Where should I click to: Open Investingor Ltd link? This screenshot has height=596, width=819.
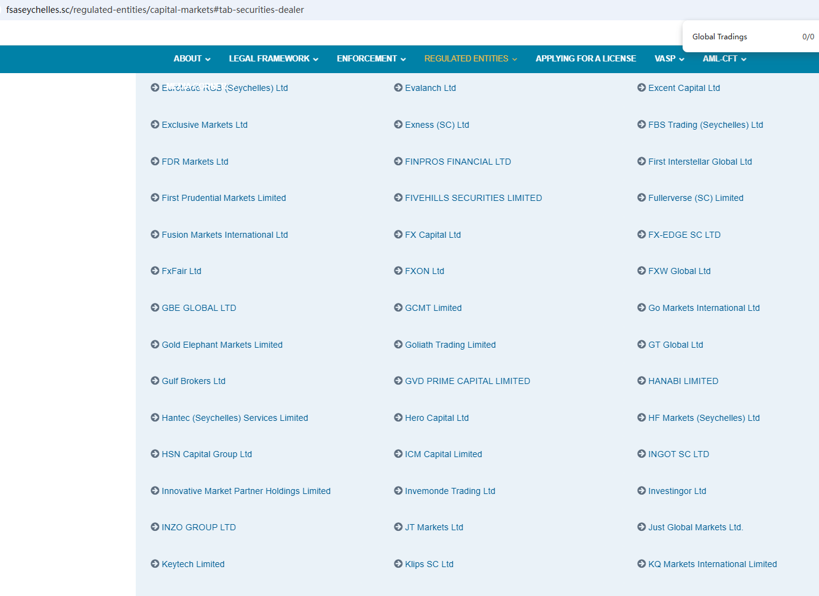(677, 491)
